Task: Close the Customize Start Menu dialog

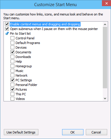Action: 107,3
